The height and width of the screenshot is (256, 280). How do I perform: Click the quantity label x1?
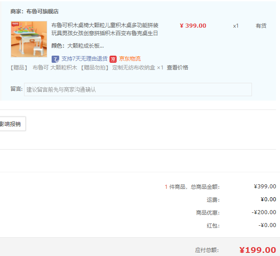coord(236,26)
